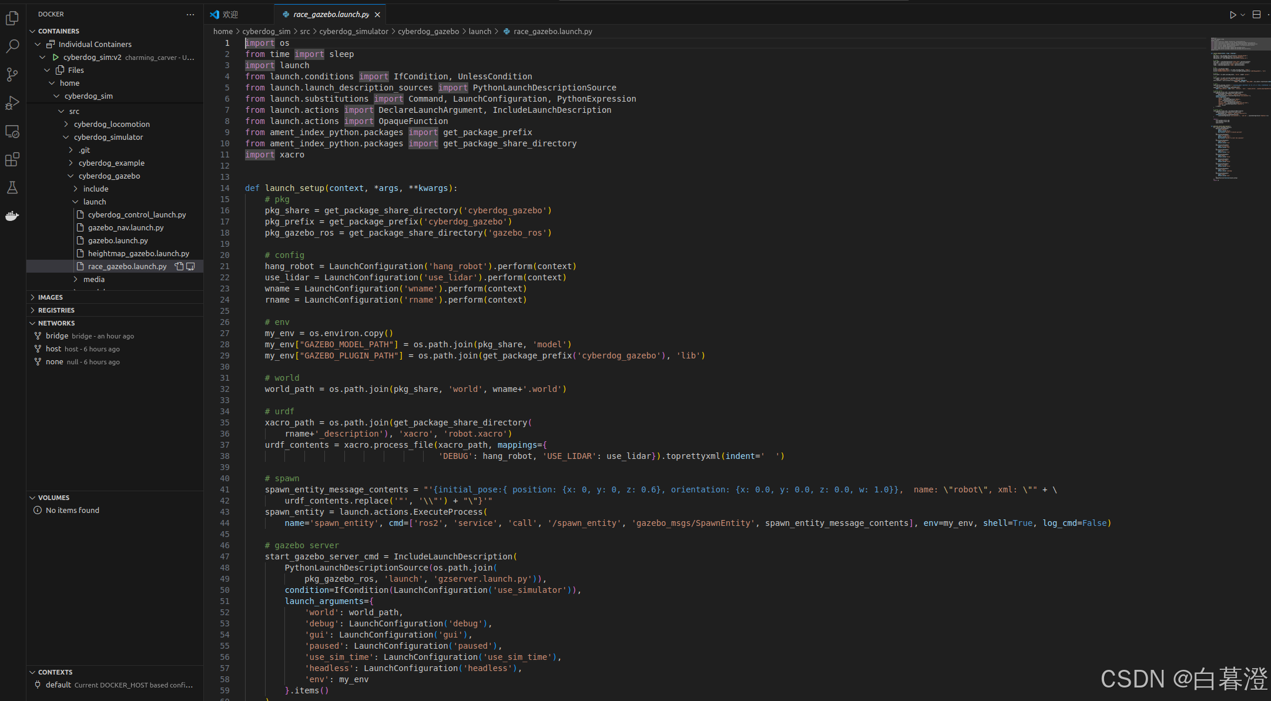Open gazebo_nav.launch.py file in tree
Viewport: 1271px width, 701px height.
[x=126, y=227]
